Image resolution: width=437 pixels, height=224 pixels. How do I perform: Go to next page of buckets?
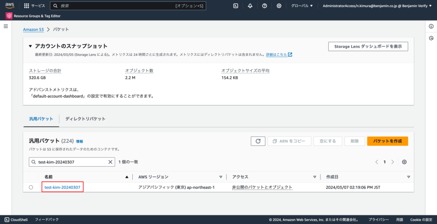(393, 162)
